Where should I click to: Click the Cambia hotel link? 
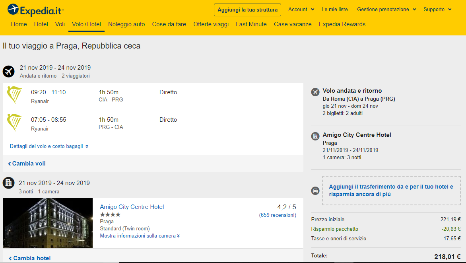point(30,258)
